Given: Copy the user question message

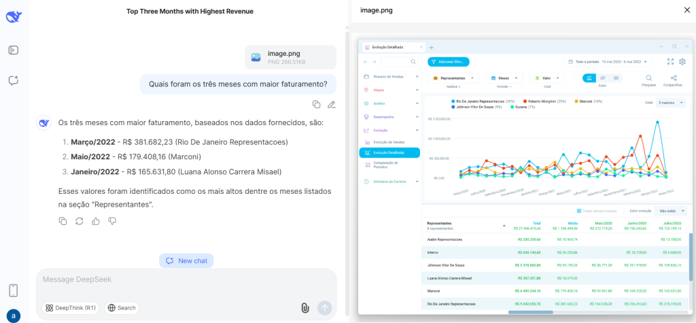Looking at the screenshot, I should tap(316, 104).
